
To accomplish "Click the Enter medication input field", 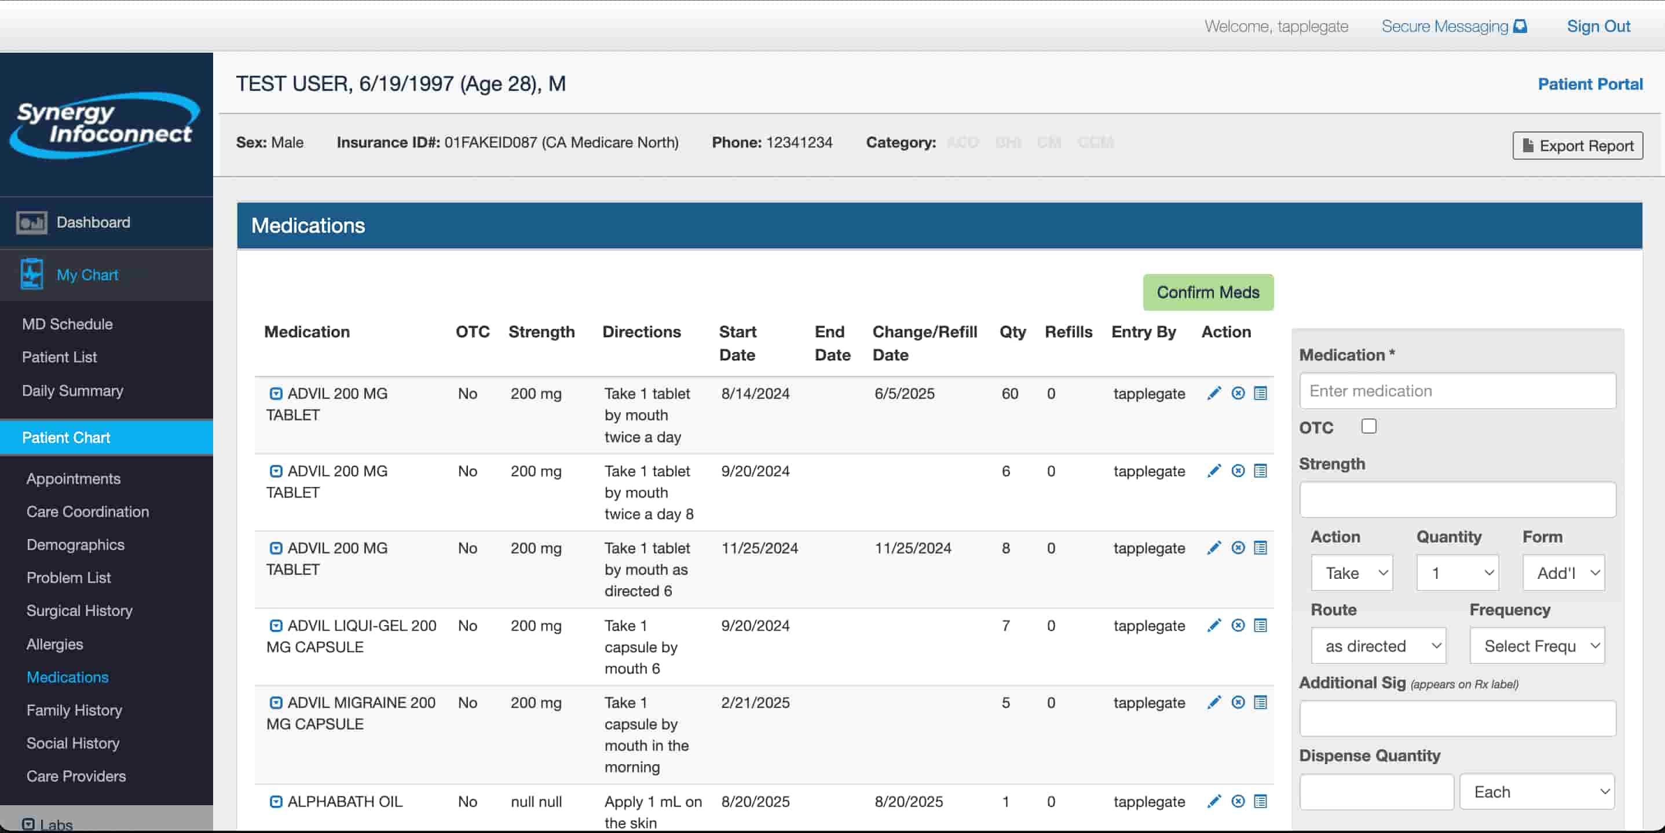I will tap(1457, 390).
